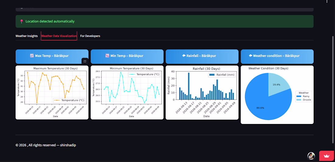Click 'Maximum Temperature (30 Days)' chart title
The height and width of the screenshot is (162, 335).
click(x=55, y=68)
